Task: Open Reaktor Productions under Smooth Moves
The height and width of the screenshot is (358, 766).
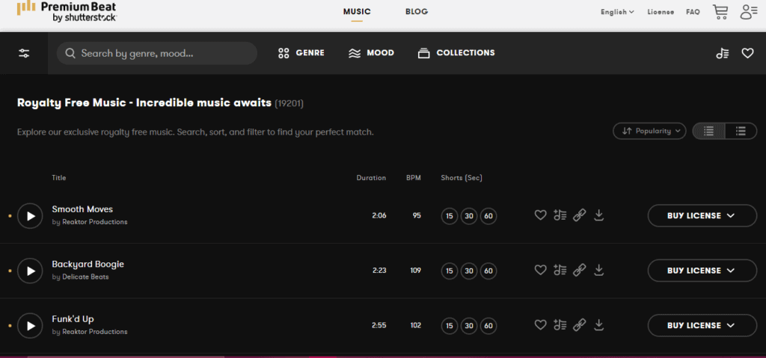Action: tap(95, 222)
